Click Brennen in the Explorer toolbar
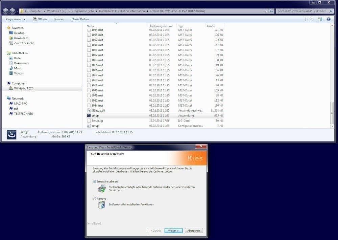The image size is (338, 240). point(59,19)
